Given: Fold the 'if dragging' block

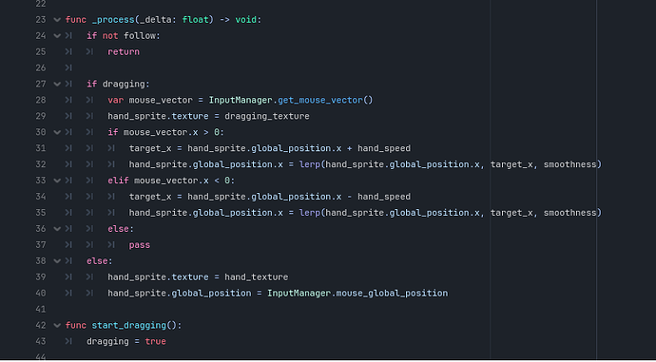Looking at the screenshot, I should [57, 84].
